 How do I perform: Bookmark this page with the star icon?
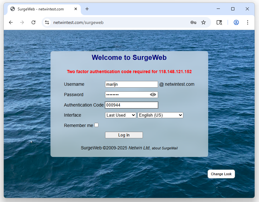click(x=203, y=22)
